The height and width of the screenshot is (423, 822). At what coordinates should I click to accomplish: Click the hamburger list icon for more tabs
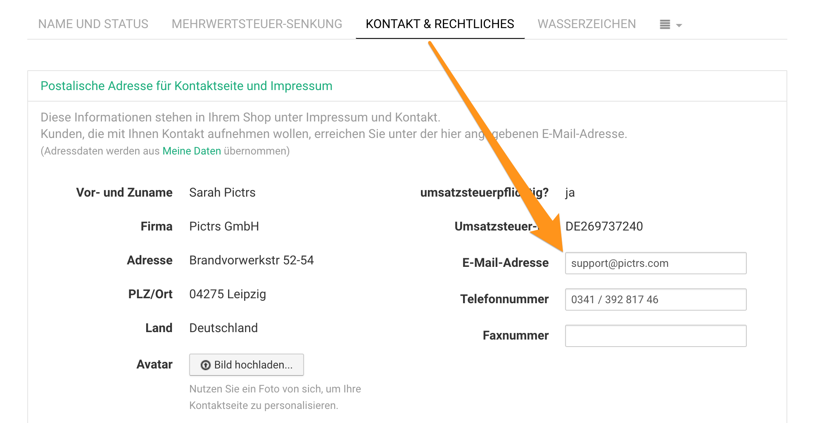coord(665,25)
